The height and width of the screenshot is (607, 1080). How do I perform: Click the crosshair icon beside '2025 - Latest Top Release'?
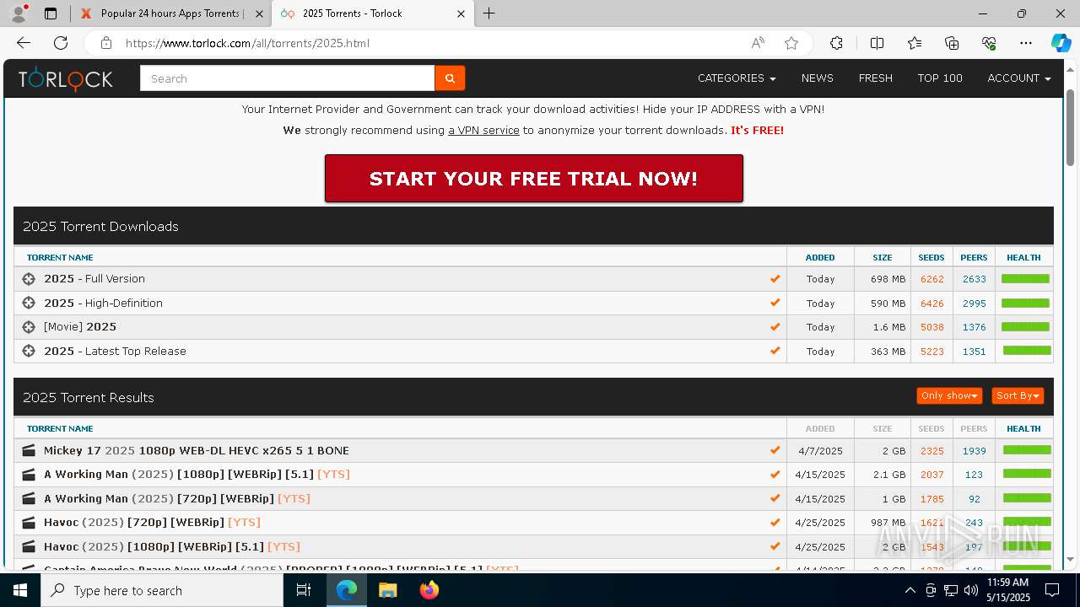click(29, 351)
